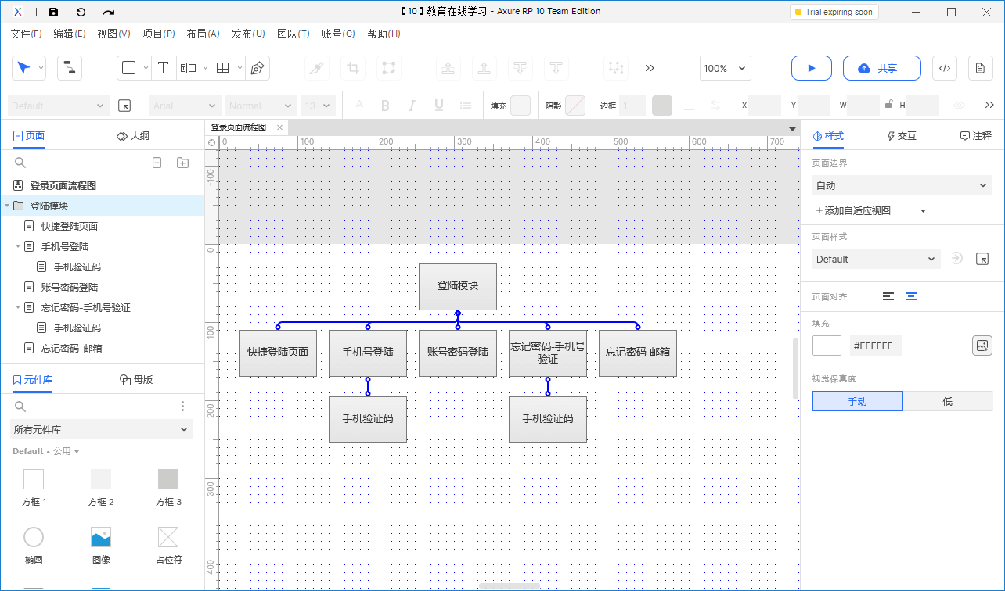Viewport: 1005px width, 591px height.
Task: Toggle the lock aspect ratio icon
Action: [888, 105]
